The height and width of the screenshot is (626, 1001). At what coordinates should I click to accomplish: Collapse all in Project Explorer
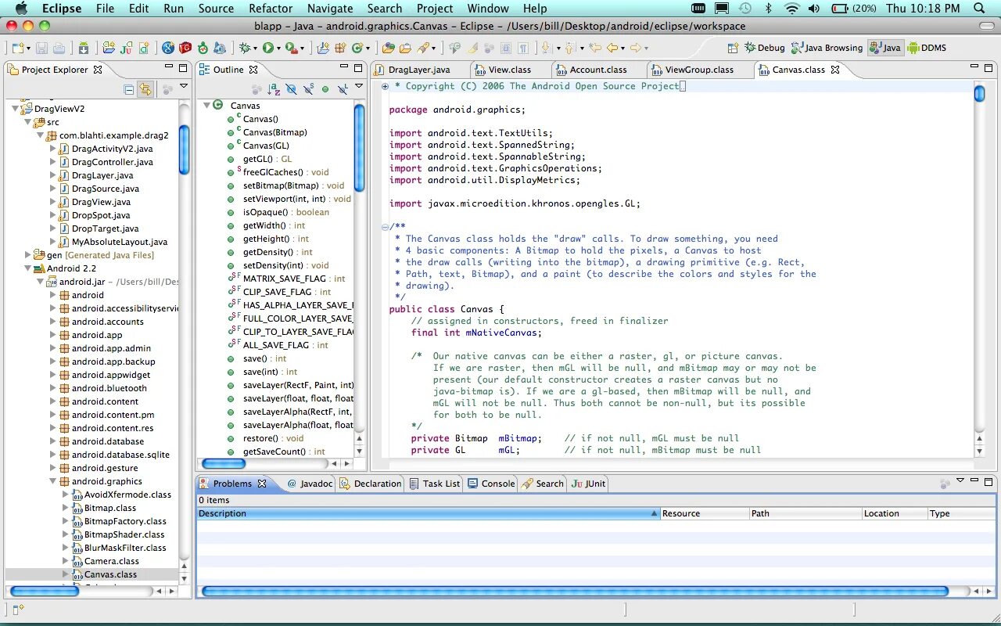point(129,89)
